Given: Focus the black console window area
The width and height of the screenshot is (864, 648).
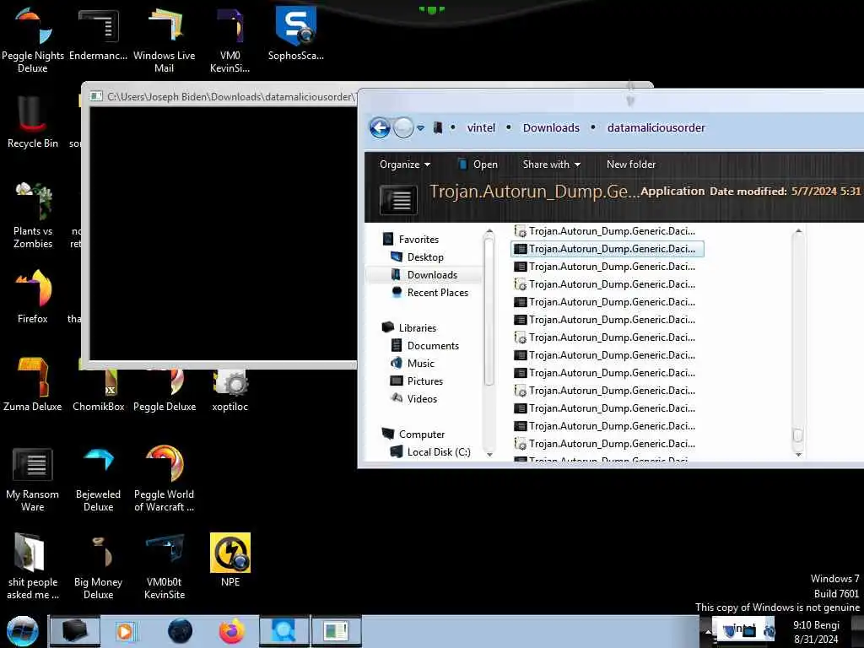Looking at the screenshot, I should coord(223,234).
